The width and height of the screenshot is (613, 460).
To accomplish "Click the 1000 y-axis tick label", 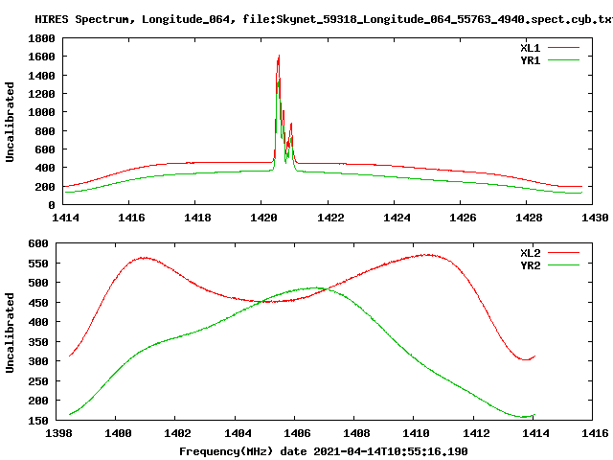I will [41, 112].
